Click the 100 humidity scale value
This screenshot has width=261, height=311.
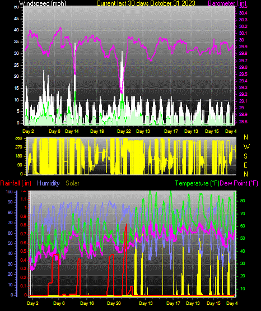[9, 192]
